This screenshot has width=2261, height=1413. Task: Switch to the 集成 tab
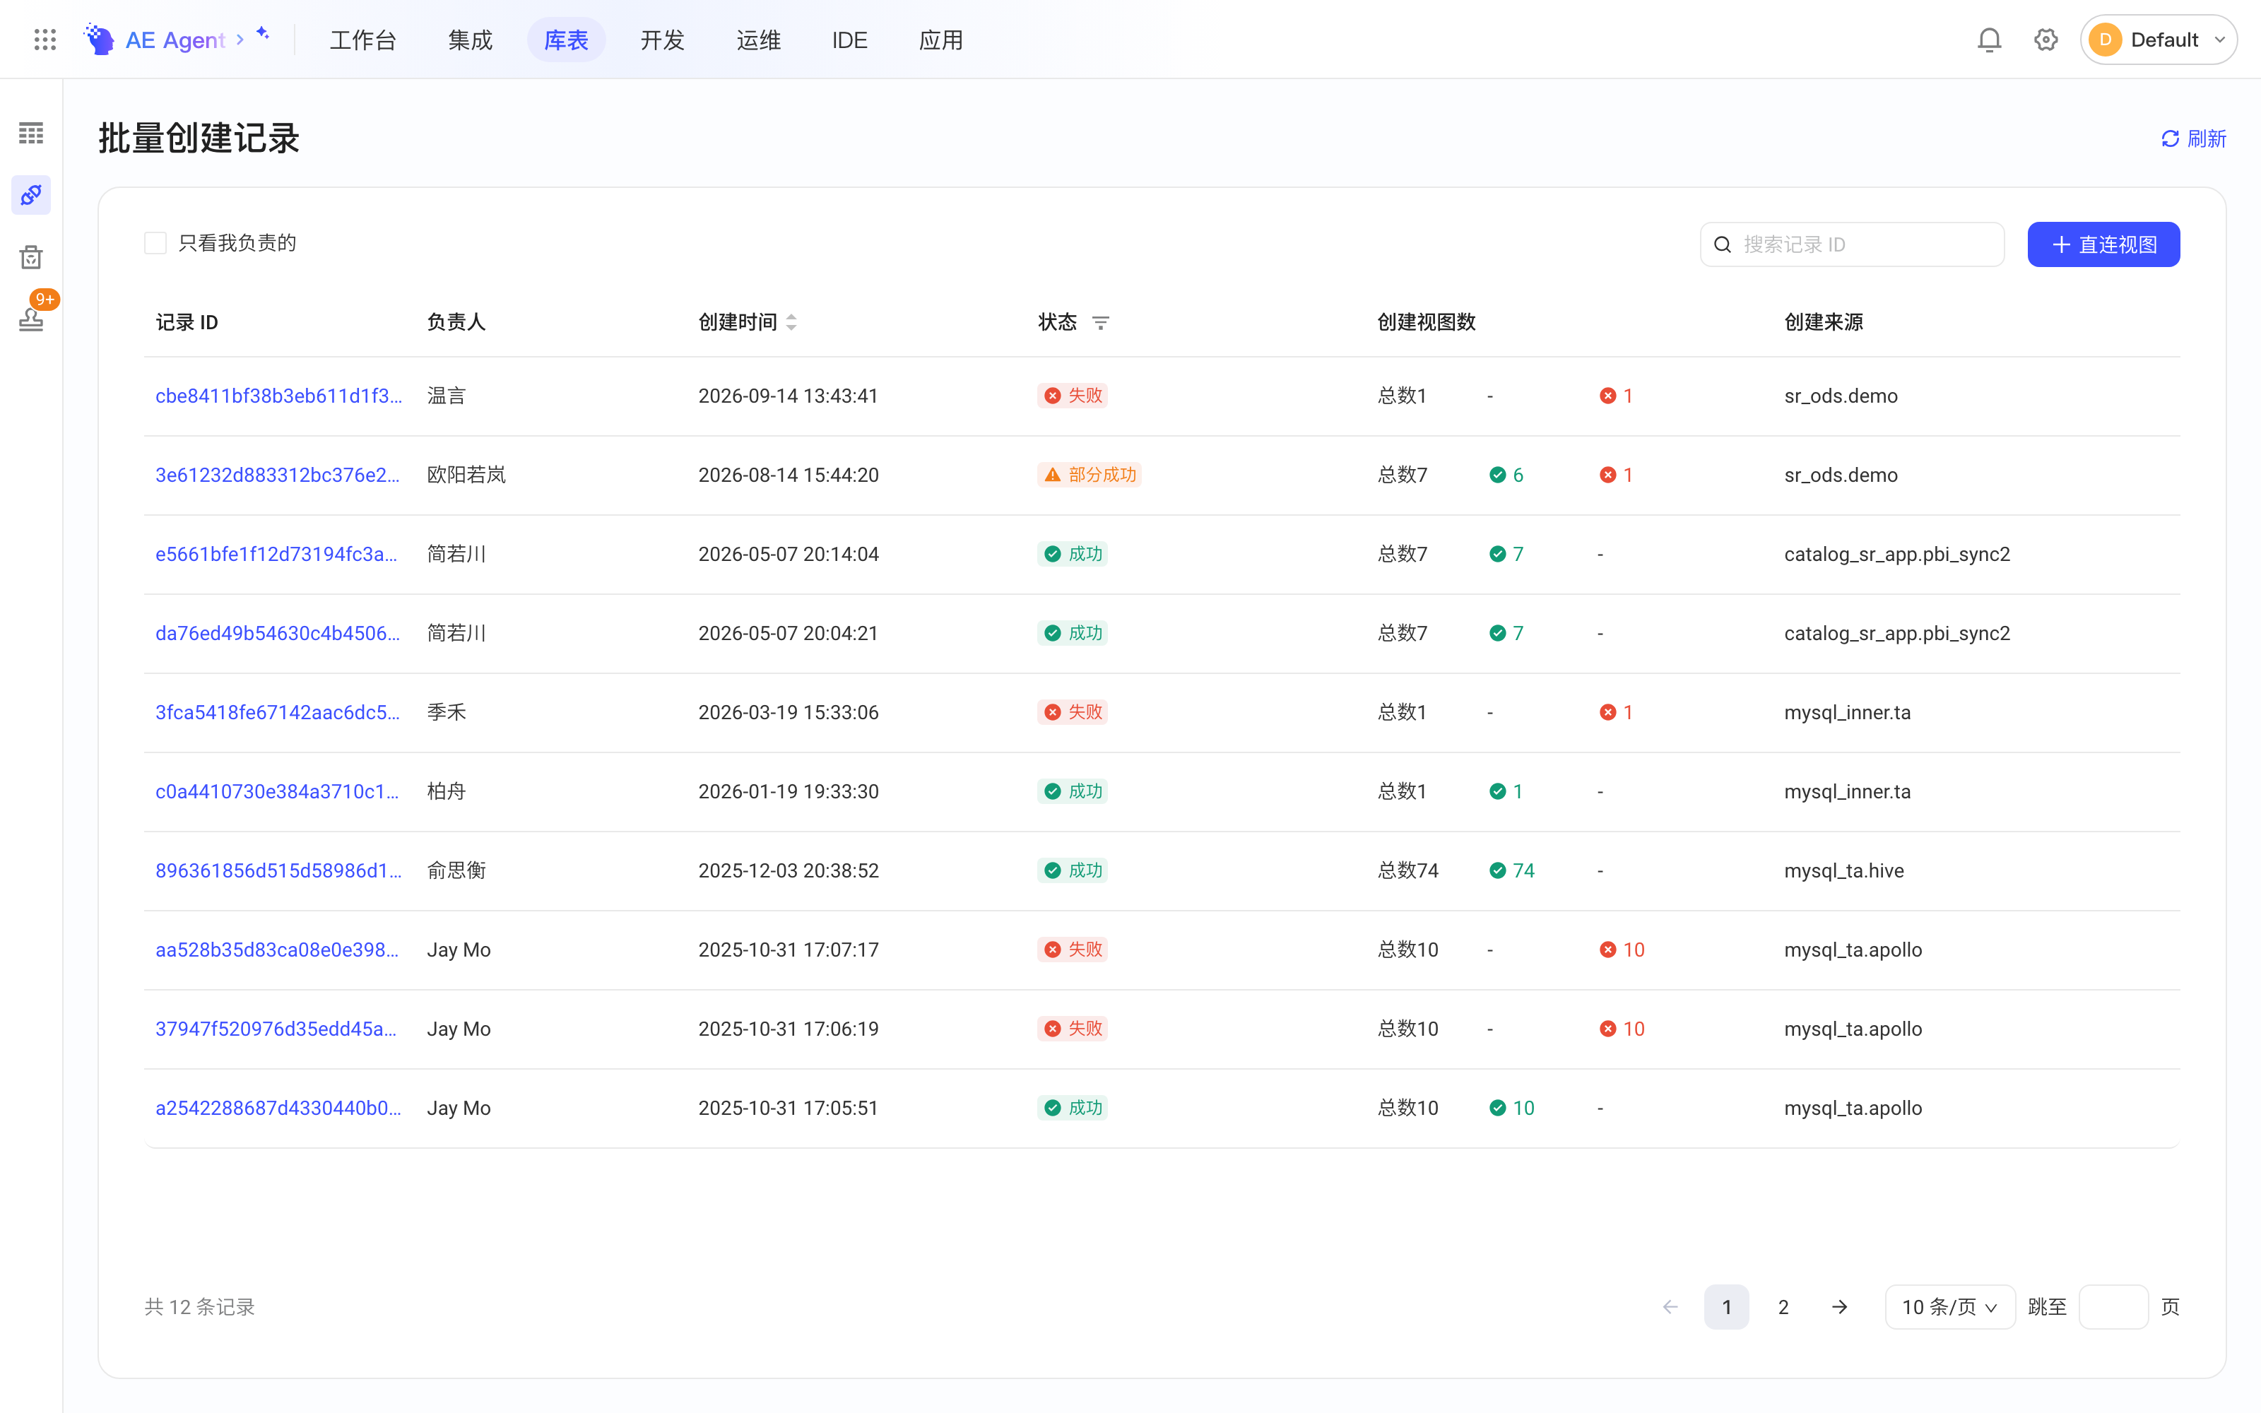470,40
